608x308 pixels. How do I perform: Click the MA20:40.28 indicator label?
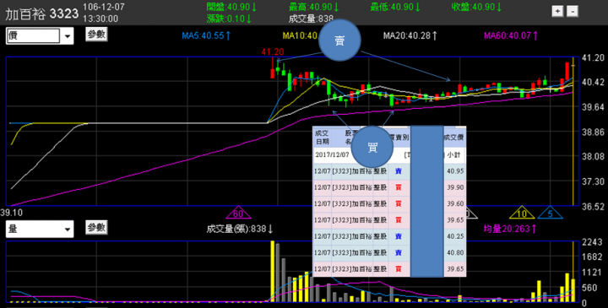tap(410, 35)
